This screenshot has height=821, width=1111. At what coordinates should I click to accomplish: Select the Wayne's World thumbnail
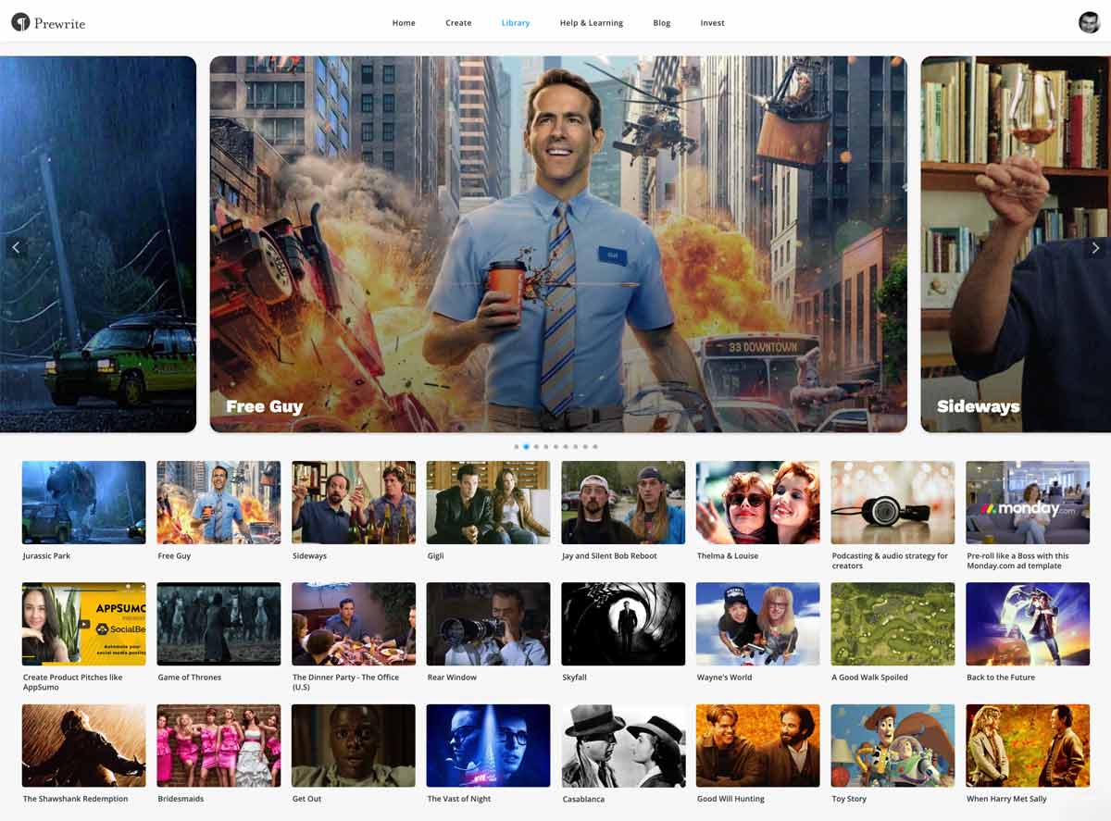[x=757, y=624]
